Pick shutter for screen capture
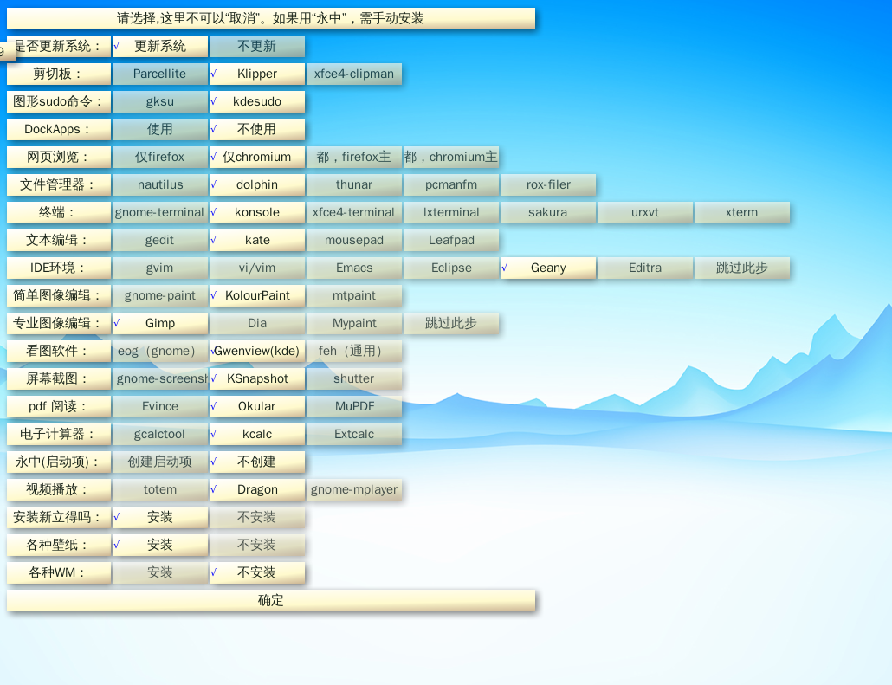 tap(354, 379)
